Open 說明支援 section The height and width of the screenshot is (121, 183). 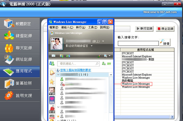tap(20, 95)
